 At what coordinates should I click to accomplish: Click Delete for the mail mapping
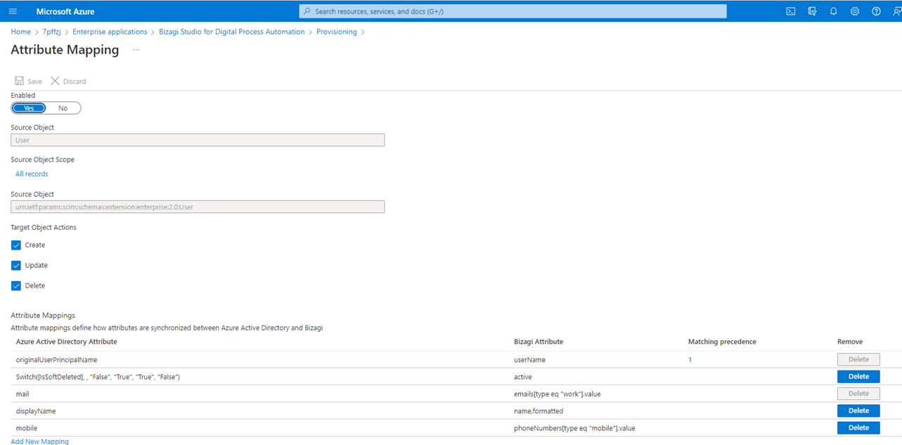858,394
